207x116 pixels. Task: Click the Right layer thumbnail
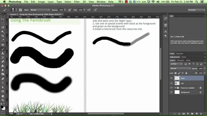click(x=177, y=78)
